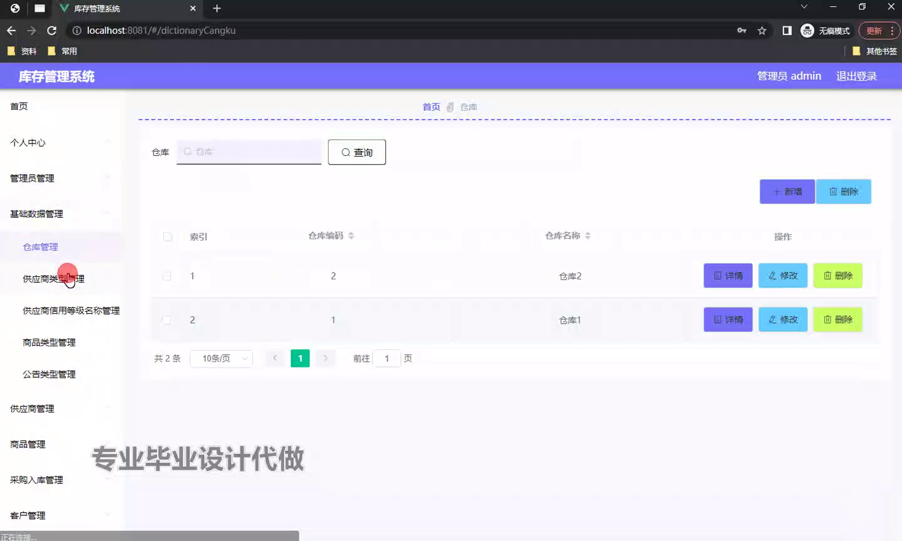
Task: Open the tab search dropdown arrow
Action: click(804, 7)
